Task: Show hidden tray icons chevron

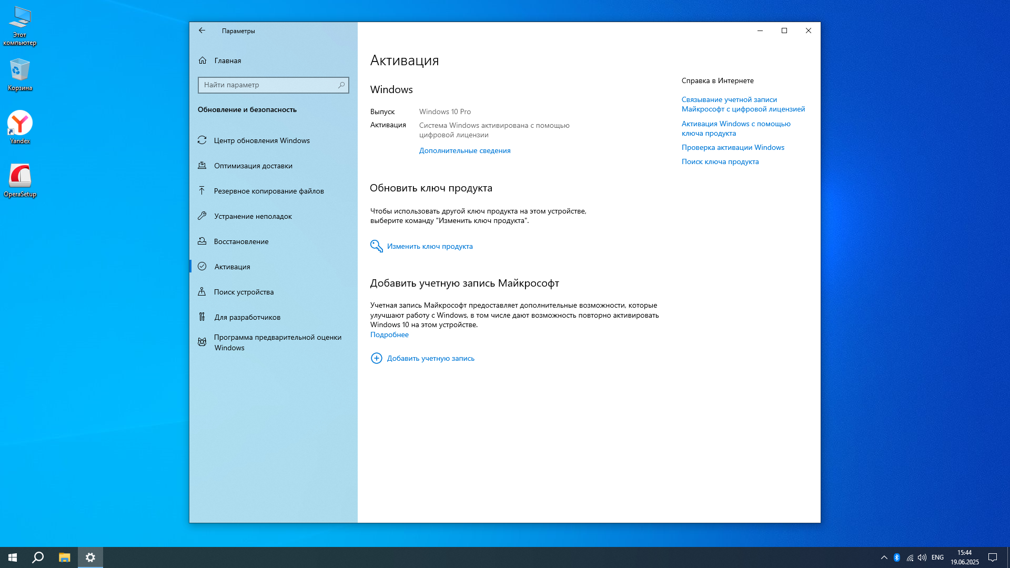Action: 884,557
